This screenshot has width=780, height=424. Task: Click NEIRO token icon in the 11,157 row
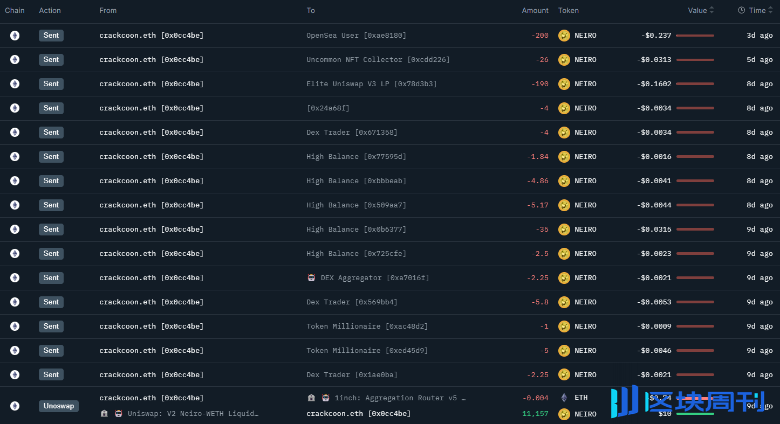pos(564,414)
